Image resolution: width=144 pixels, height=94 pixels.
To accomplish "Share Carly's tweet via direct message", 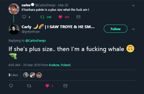I will (65, 86).
